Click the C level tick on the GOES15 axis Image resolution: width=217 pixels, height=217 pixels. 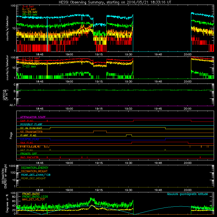click(x=15, y=85)
